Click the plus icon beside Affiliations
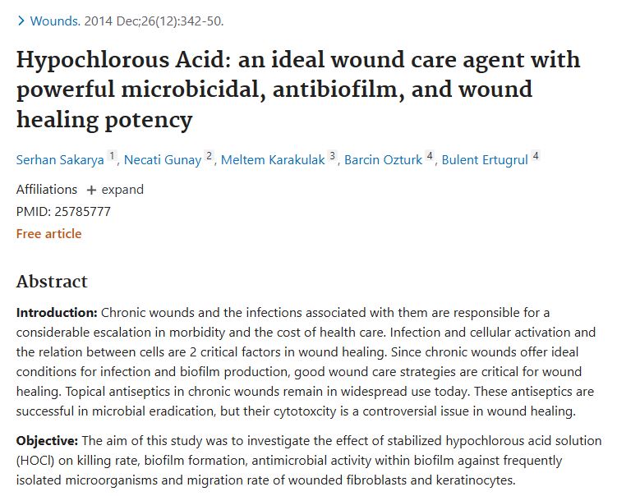The image size is (617, 496). click(91, 190)
